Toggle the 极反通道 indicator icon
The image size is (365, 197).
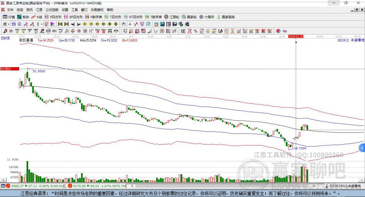coord(47,24)
